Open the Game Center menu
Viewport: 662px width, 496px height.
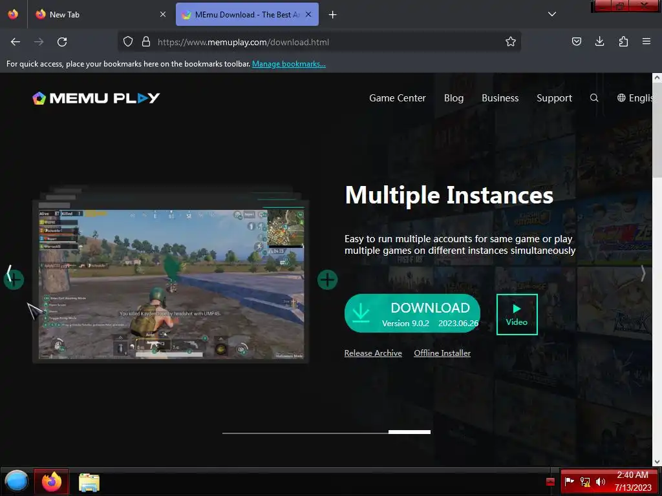(398, 98)
